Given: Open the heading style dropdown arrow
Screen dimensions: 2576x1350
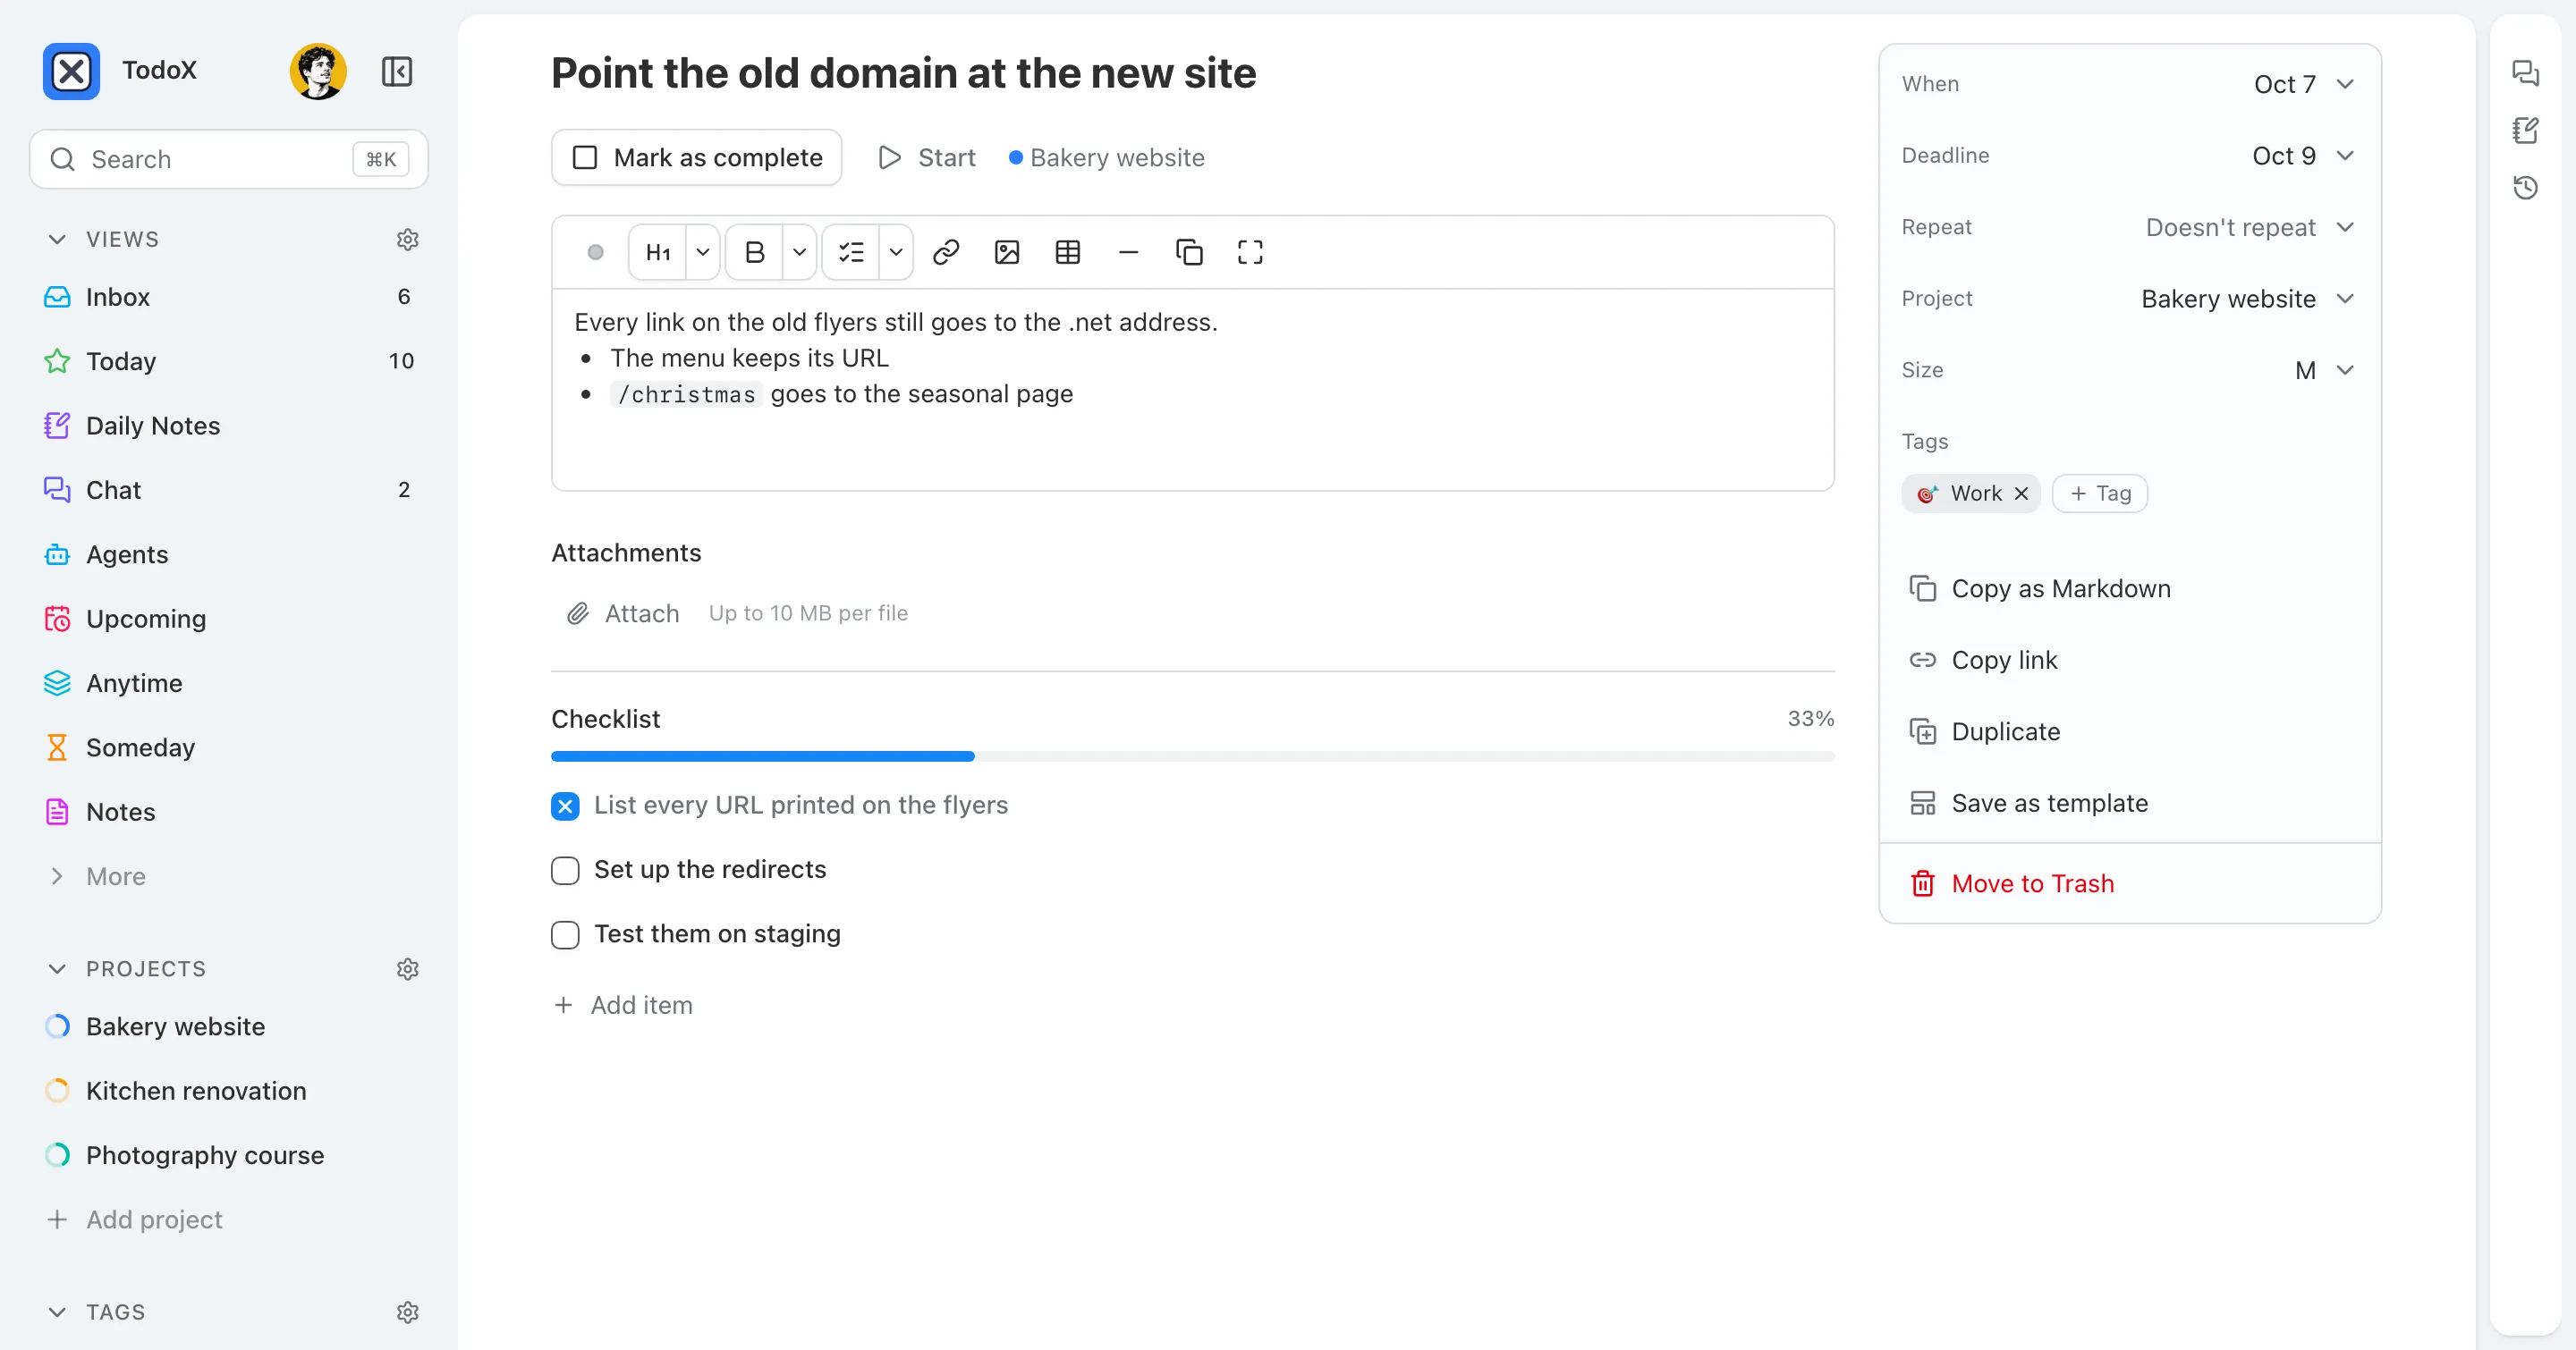Looking at the screenshot, I should (703, 252).
